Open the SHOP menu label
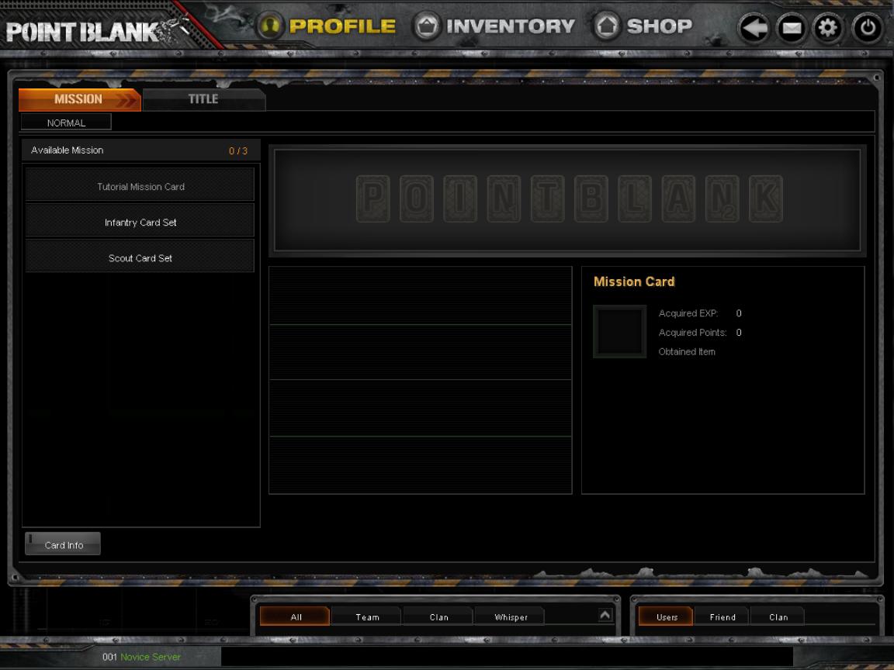The width and height of the screenshot is (894, 670). 659,26
